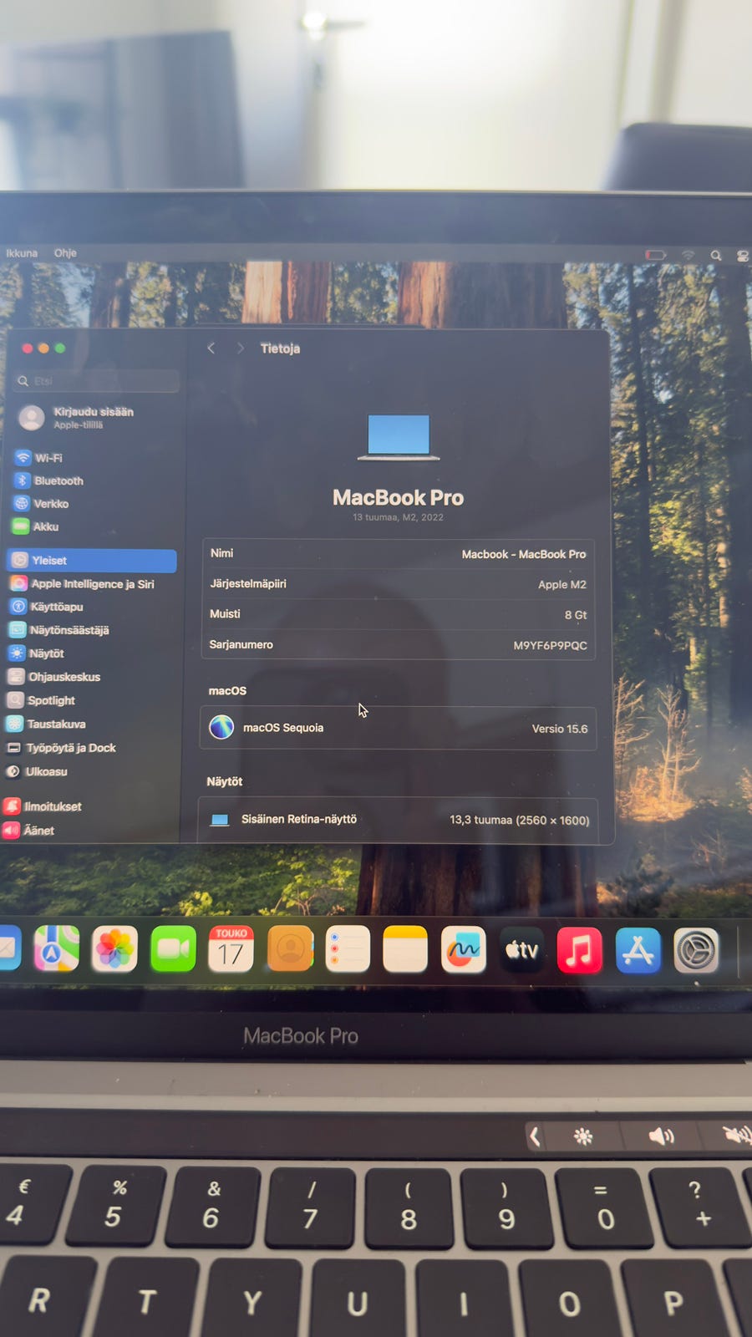Launch Apple TV from the Dock

521,950
